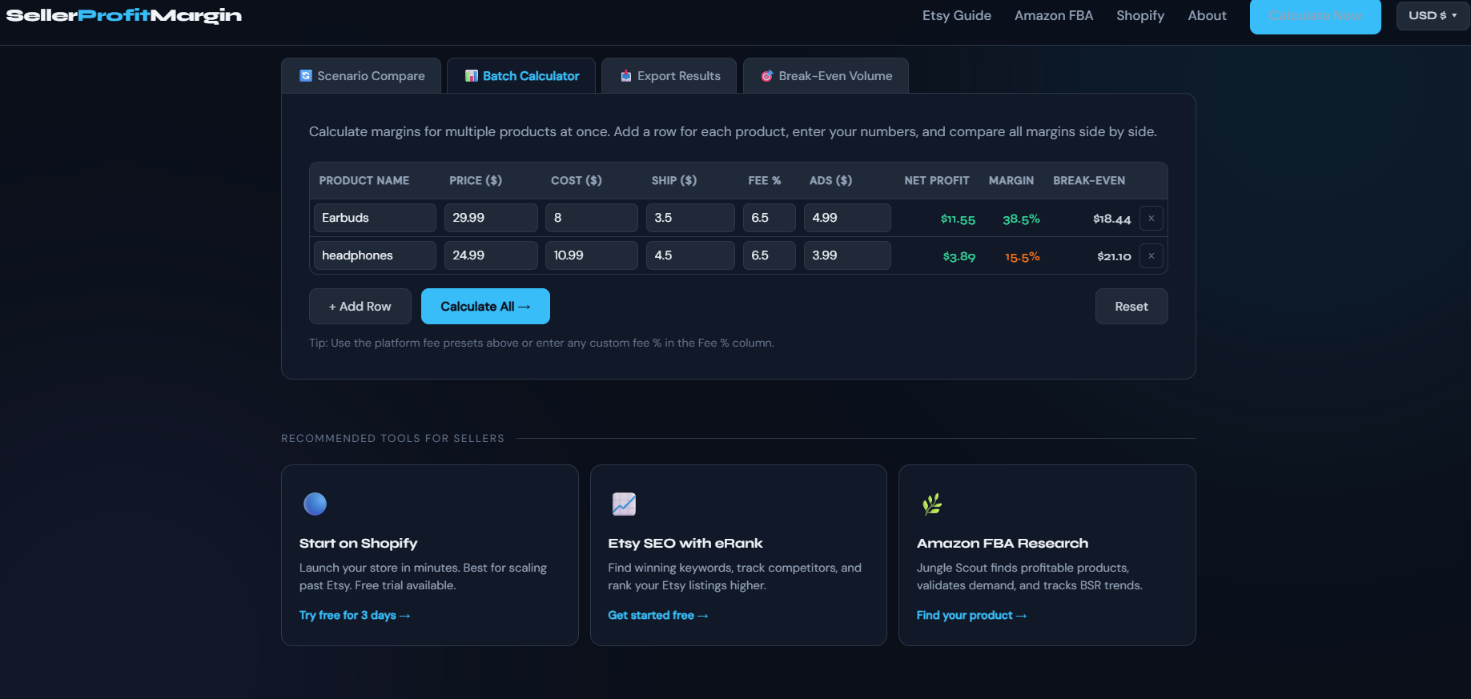This screenshot has height=699, width=1471.
Task: Click the Amazon FBA Research leaf icon
Action: [x=932, y=504]
